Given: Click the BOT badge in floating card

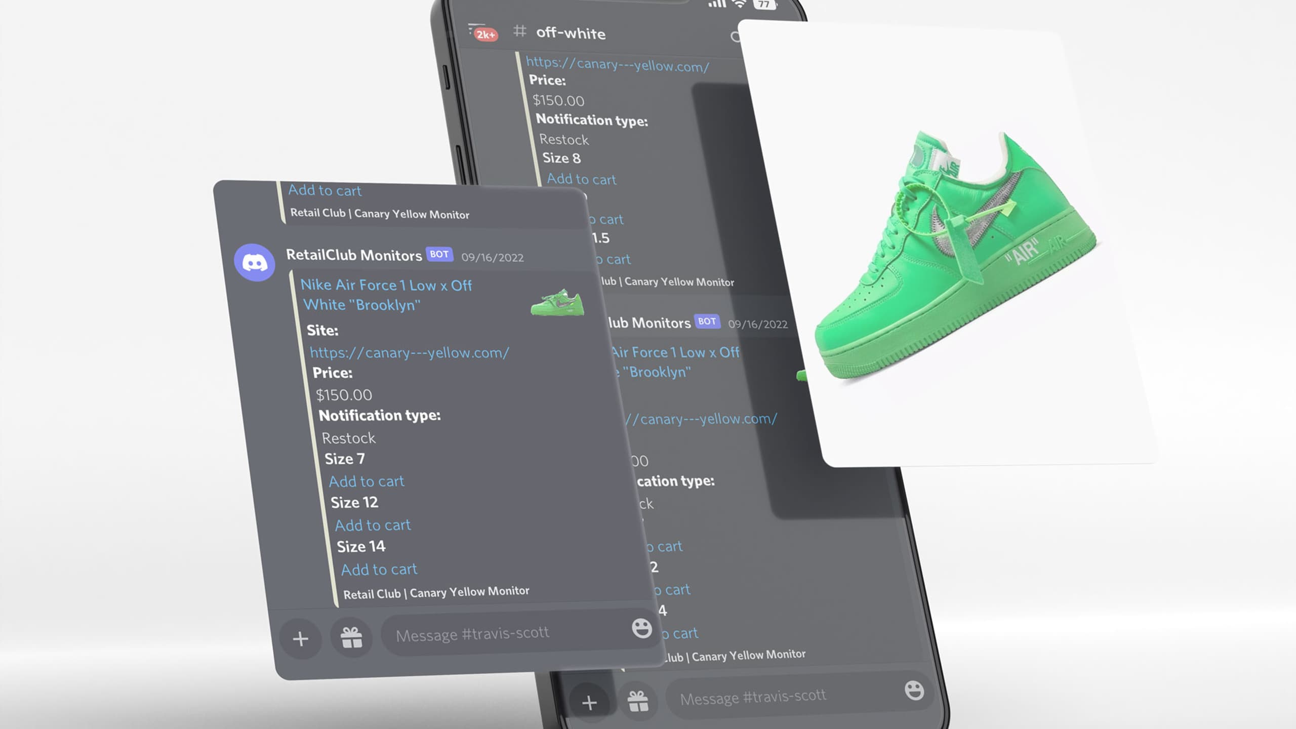Looking at the screenshot, I should [439, 254].
